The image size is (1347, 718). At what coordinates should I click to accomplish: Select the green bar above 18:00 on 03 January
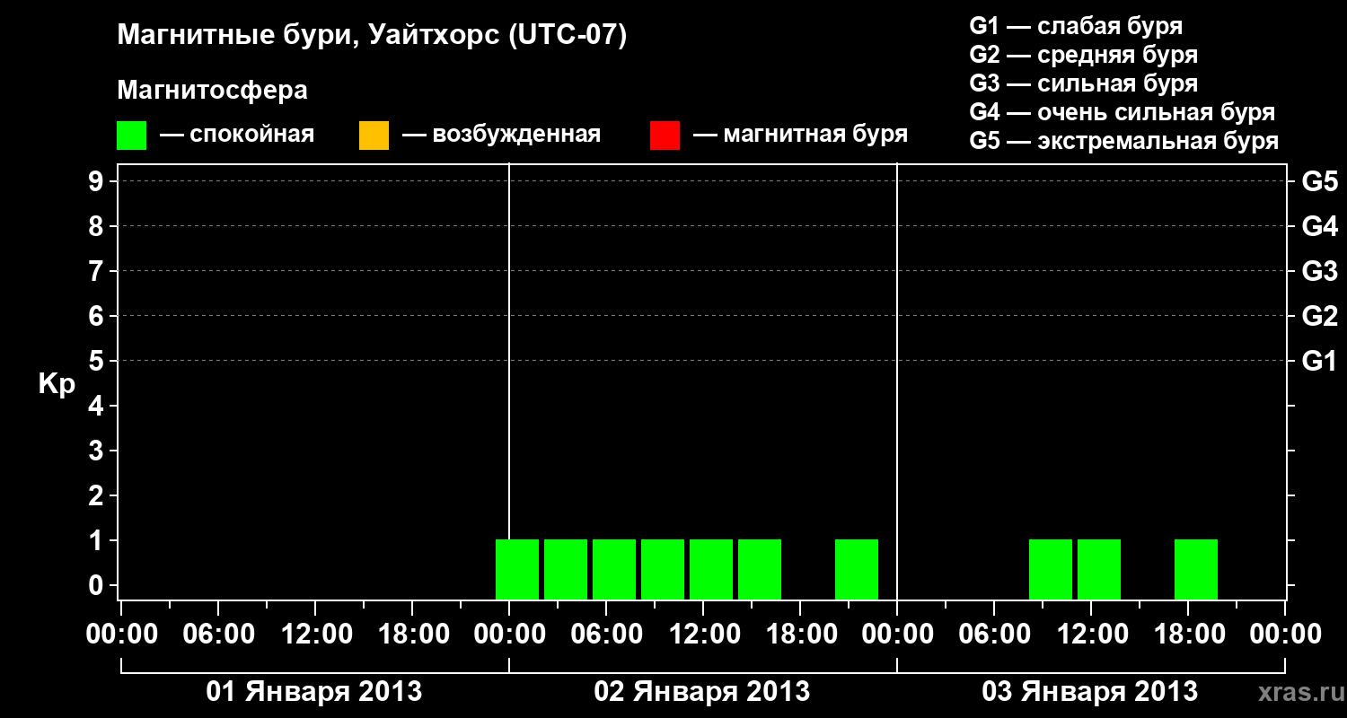1196,569
